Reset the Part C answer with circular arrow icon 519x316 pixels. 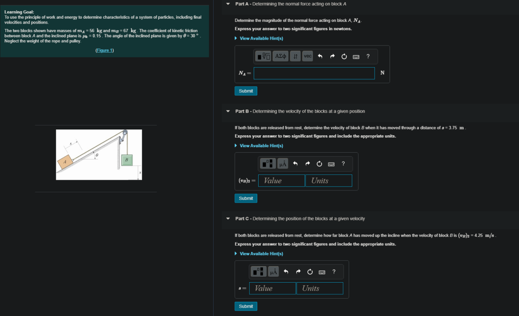[x=310, y=271]
